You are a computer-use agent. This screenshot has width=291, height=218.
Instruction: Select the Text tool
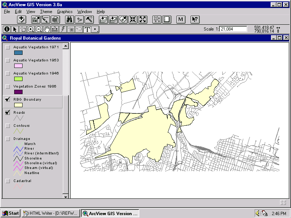87,29
